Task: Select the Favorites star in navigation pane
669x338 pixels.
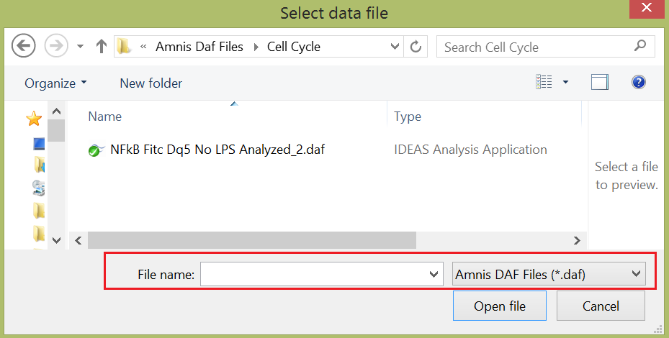Action: coord(33,118)
